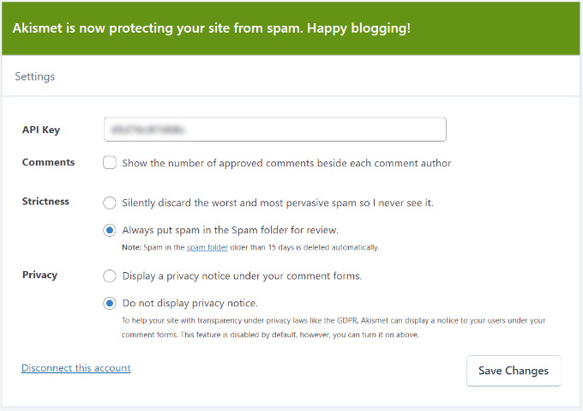Click the "Strictness" row label

tap(45, 202)
